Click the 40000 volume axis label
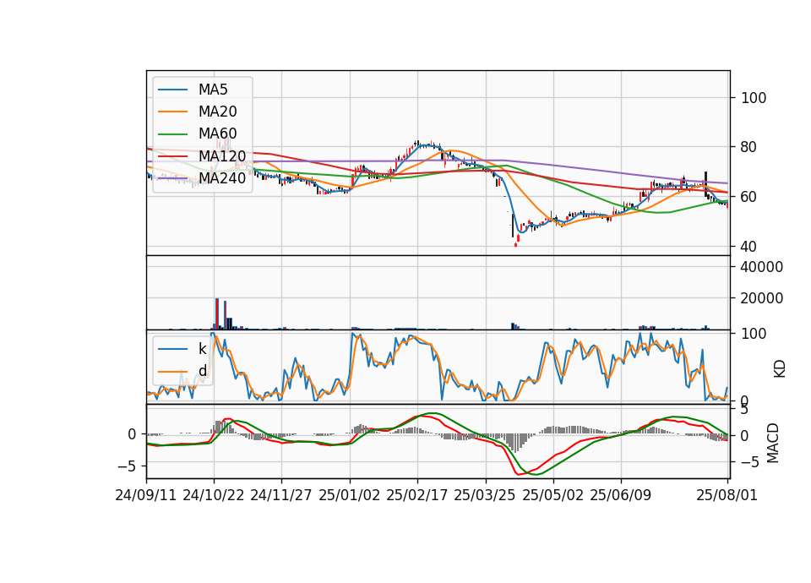The width and height of the screenshot is (811, 583). click(x=762, y=268)
